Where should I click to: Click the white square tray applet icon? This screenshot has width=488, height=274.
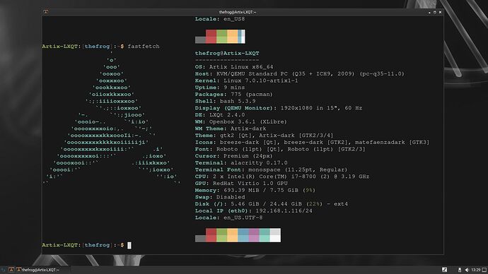(444, 270)
